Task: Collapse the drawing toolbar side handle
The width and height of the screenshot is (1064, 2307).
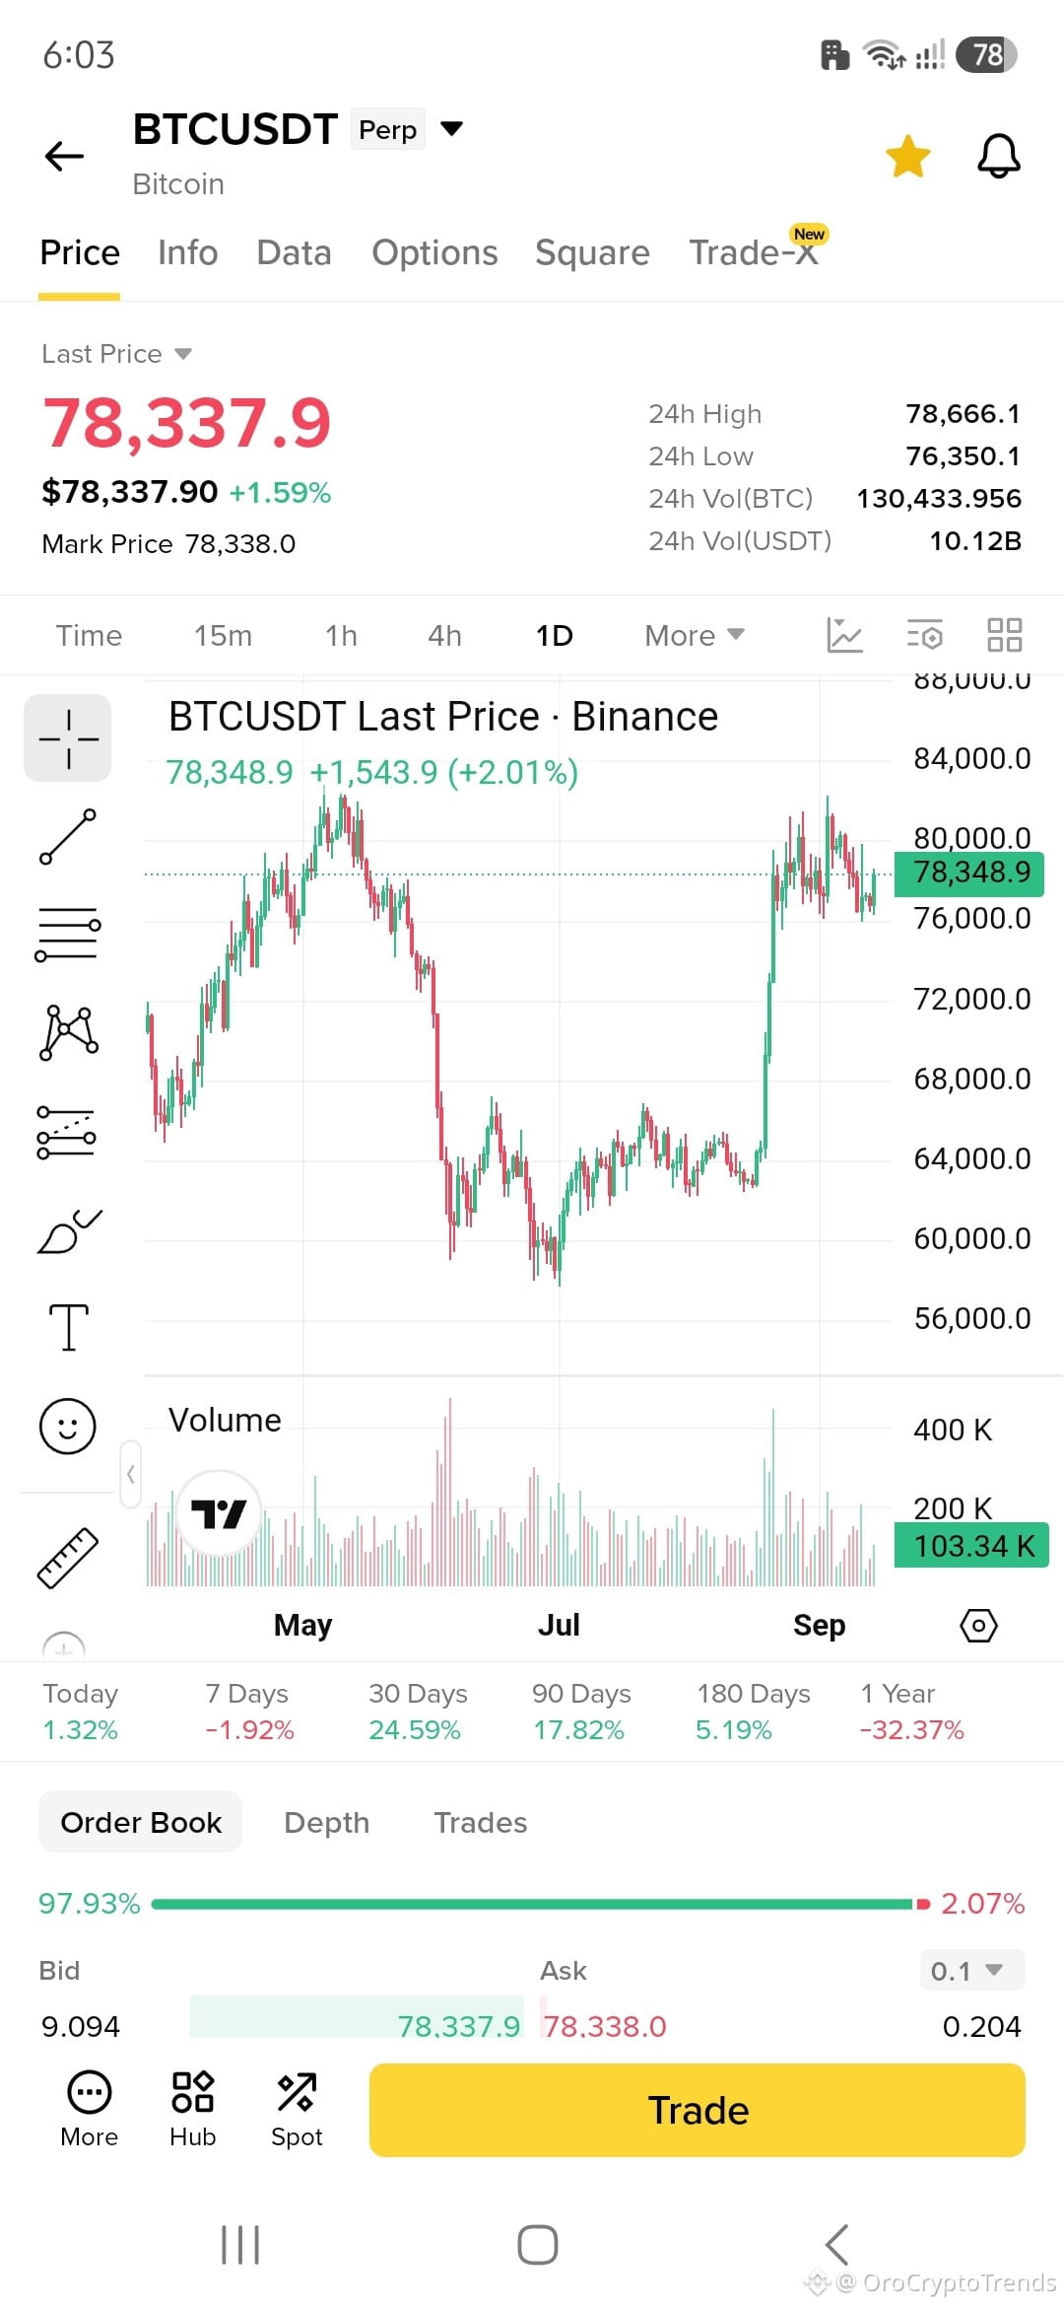Action: pyautogui.click(x=131, y=1475)
